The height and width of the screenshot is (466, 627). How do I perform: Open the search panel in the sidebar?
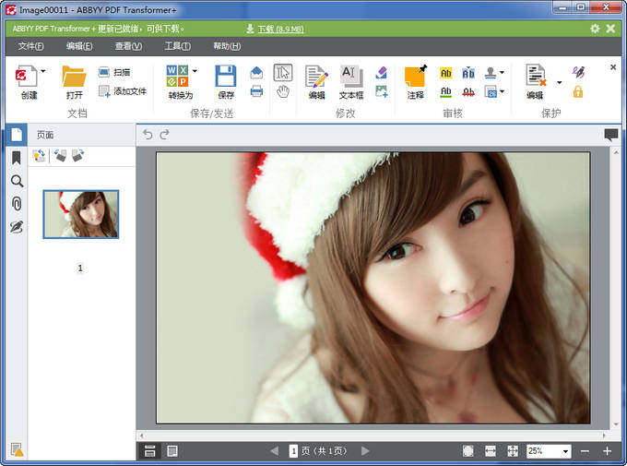16,181
